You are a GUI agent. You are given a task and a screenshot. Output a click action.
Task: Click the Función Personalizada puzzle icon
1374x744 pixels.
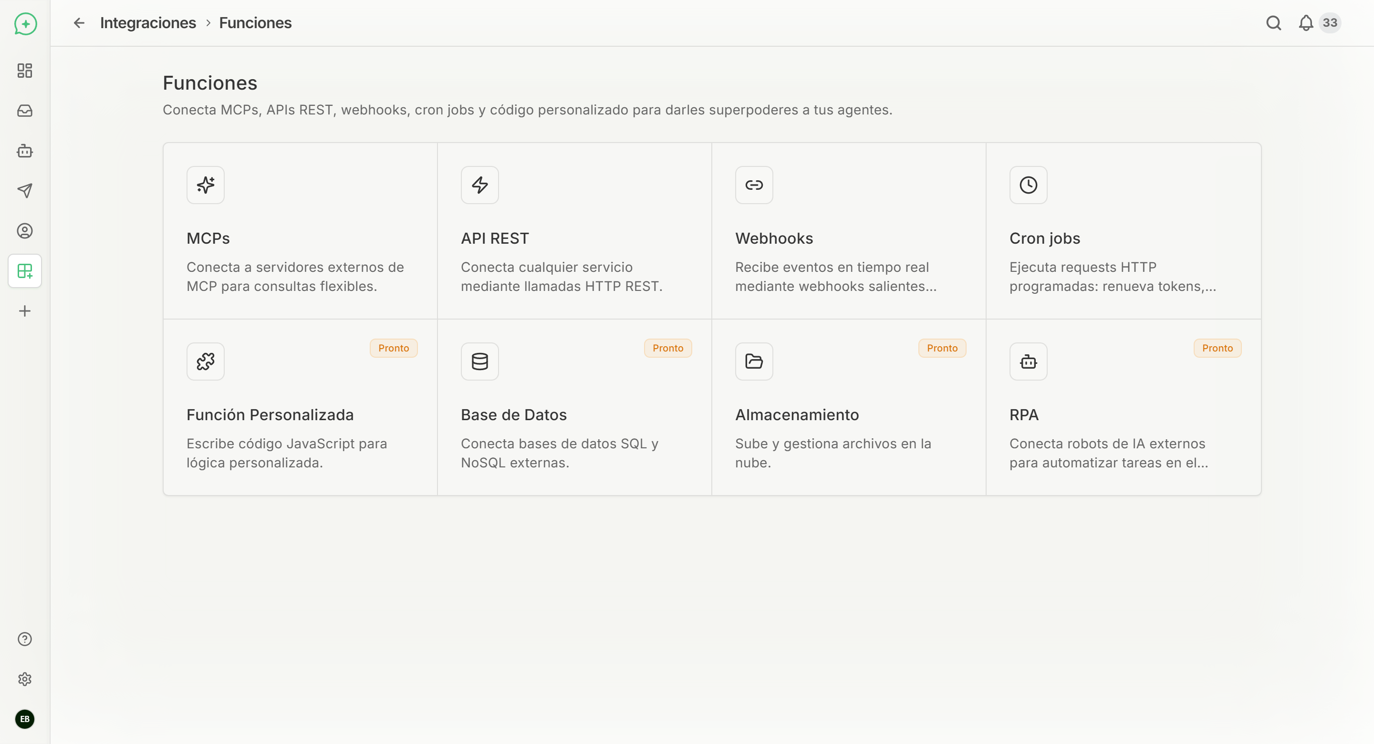205,362
